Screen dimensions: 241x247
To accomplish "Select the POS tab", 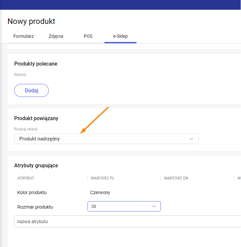I will click(88, 36).
